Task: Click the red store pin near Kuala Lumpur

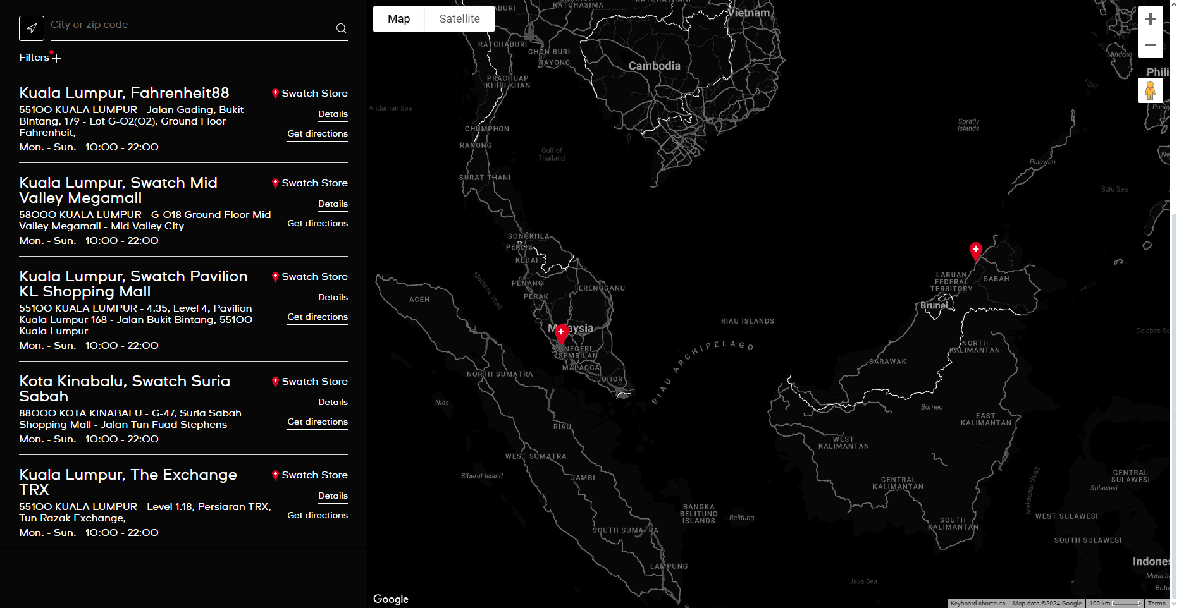Action: [561, 334]
